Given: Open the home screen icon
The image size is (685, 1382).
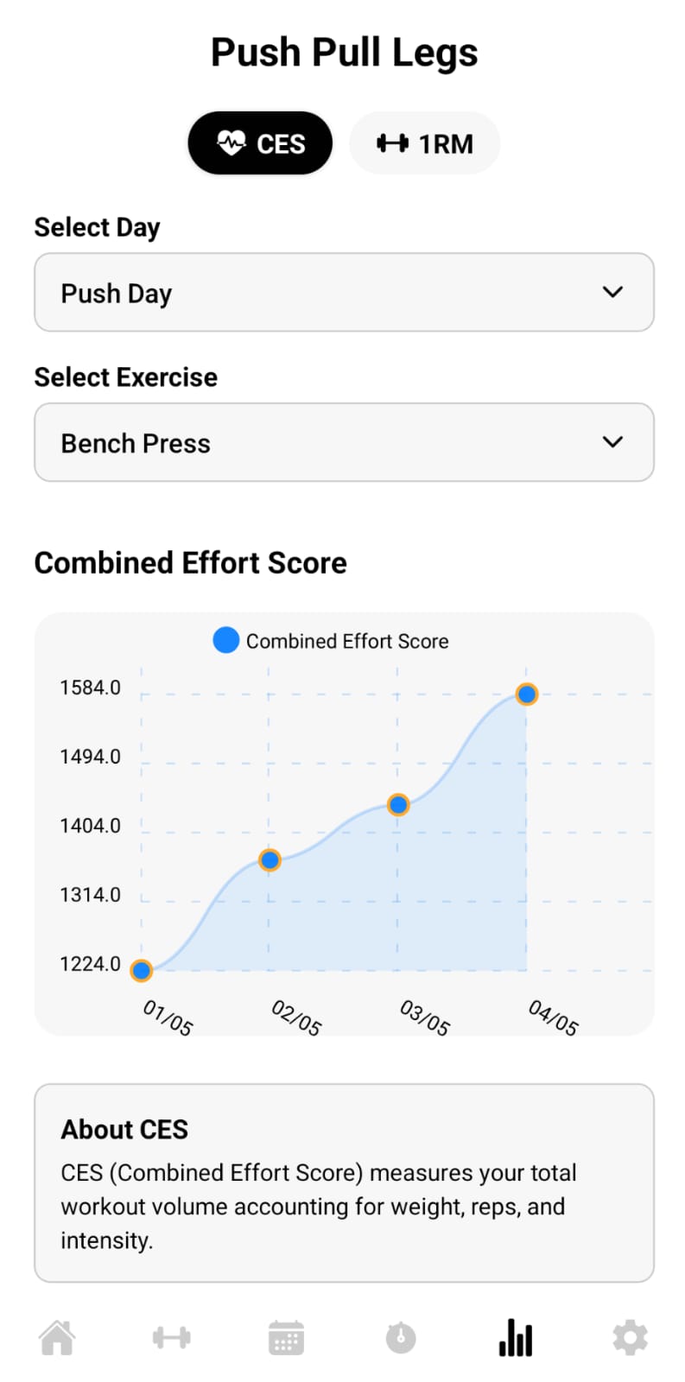Looking at the screenshot, I should tap(57, 1338).
